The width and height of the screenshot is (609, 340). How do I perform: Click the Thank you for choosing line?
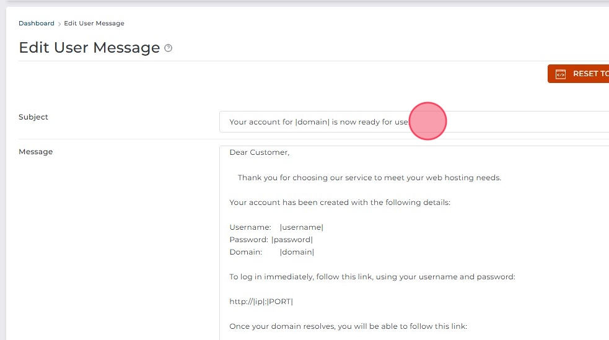[369, 178]
